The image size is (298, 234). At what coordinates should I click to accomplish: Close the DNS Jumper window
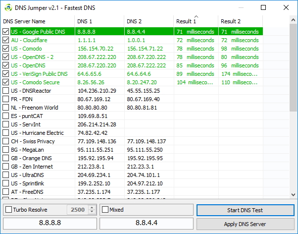click(286, 7)
